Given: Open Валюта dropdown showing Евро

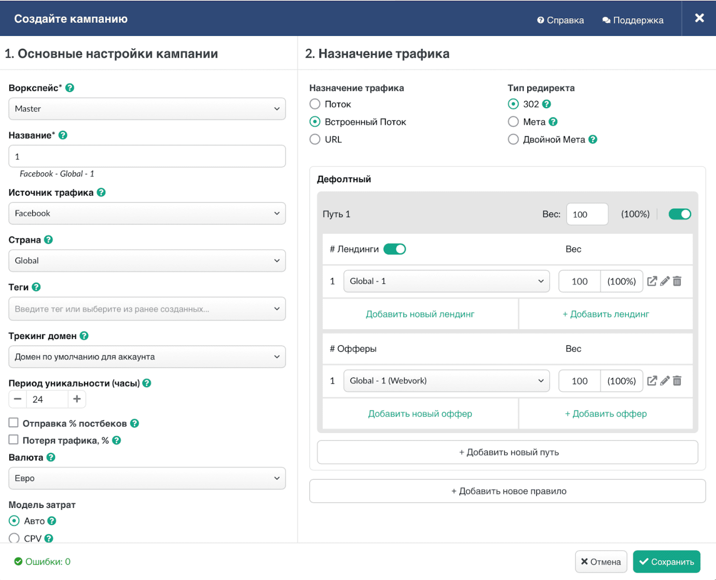Looking at the screenshot, I should (x=147, y=478).
